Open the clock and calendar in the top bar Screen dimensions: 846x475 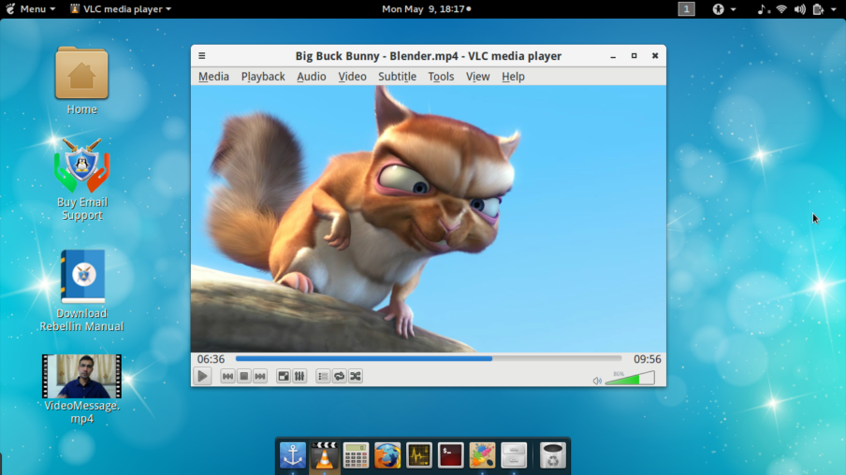(426, 8)
